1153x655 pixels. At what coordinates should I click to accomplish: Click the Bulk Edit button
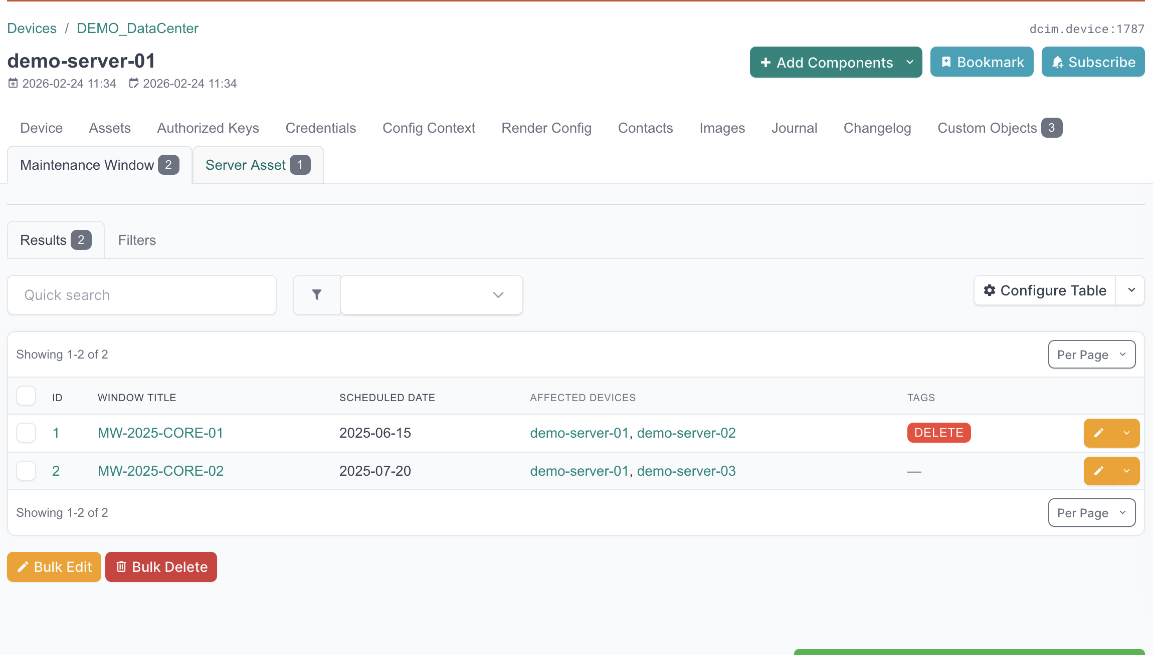[54, 567]
